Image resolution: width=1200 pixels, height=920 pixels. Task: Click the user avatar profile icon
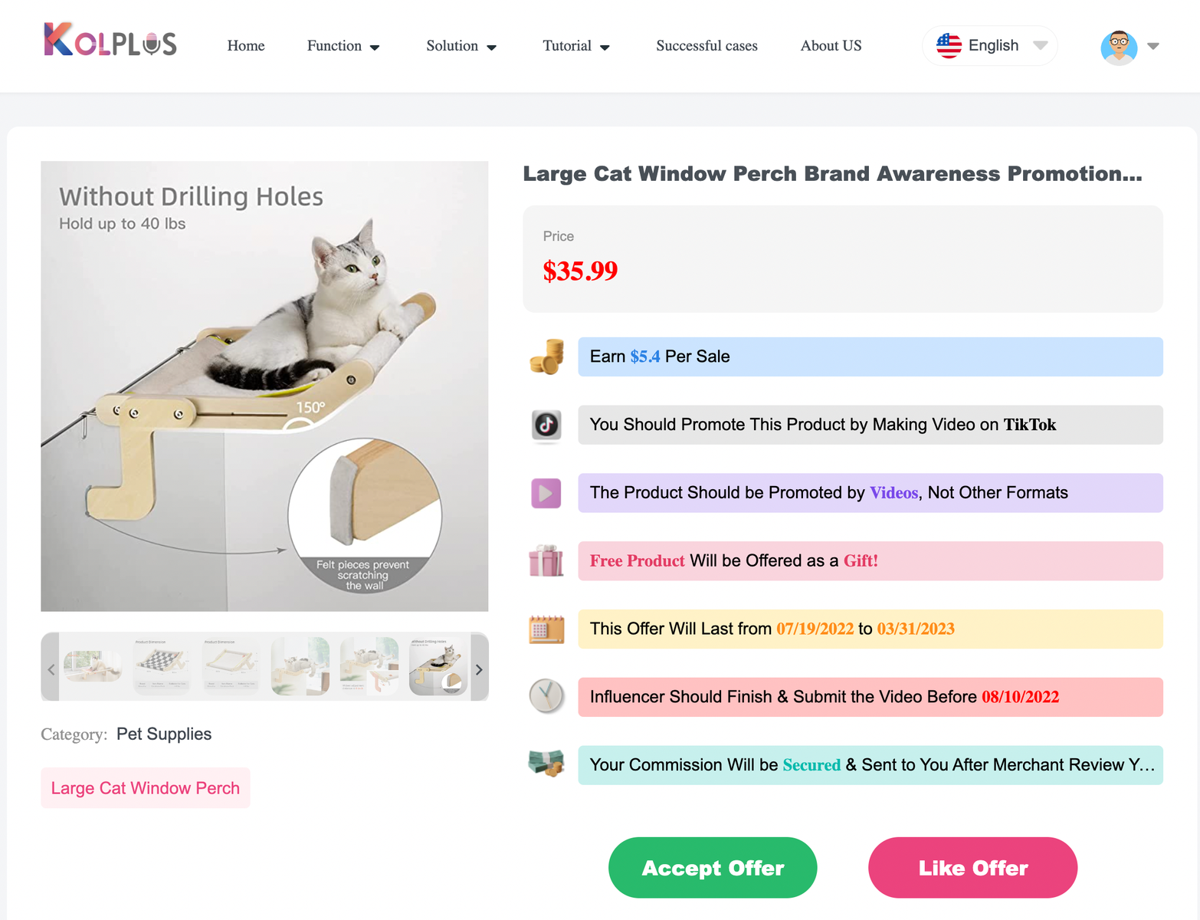[1119, 47]
